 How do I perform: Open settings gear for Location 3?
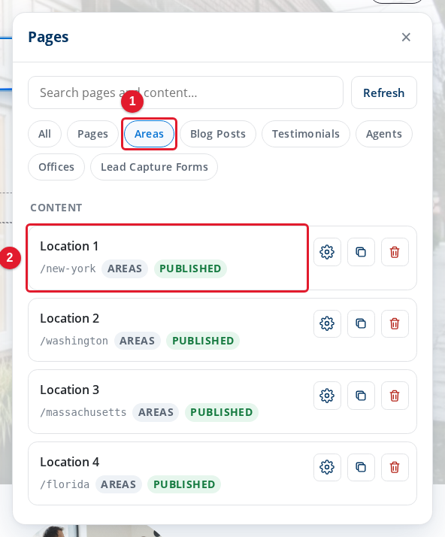point(327,396)
